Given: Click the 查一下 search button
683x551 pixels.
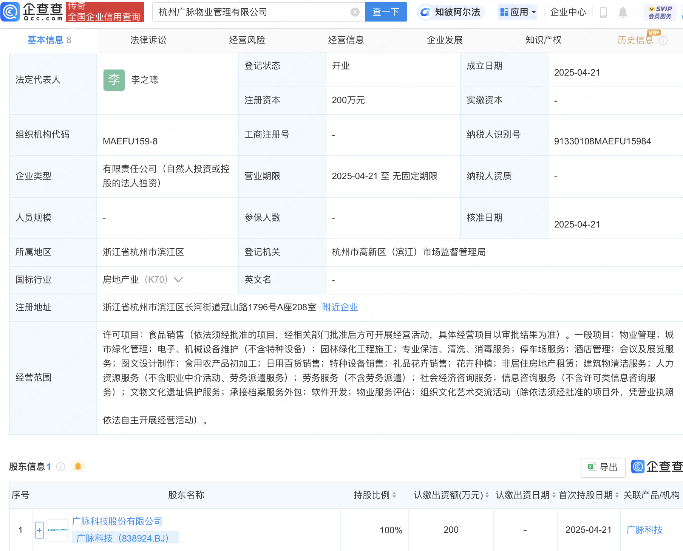Looking at the screenshot, I should click(x=386, y=12).
